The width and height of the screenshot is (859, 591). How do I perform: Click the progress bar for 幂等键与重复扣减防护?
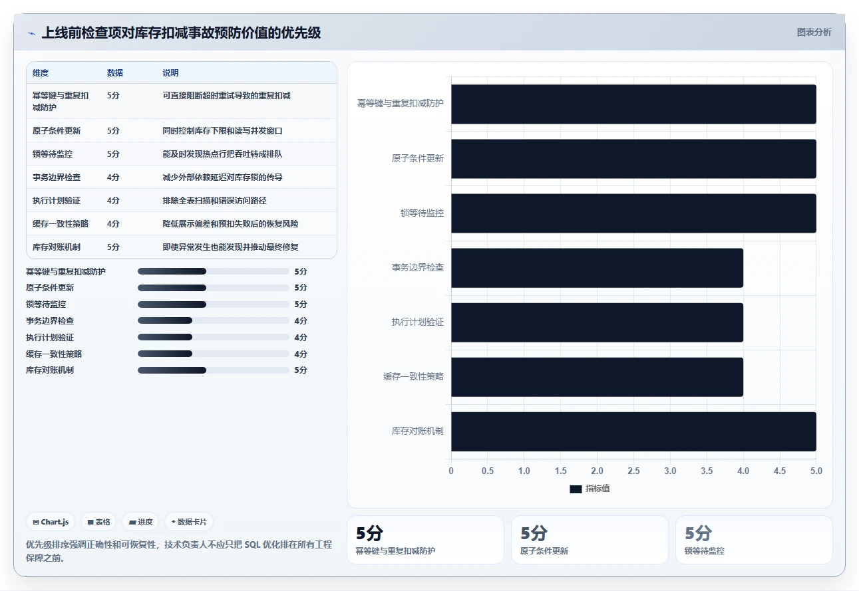pos(213,271)
